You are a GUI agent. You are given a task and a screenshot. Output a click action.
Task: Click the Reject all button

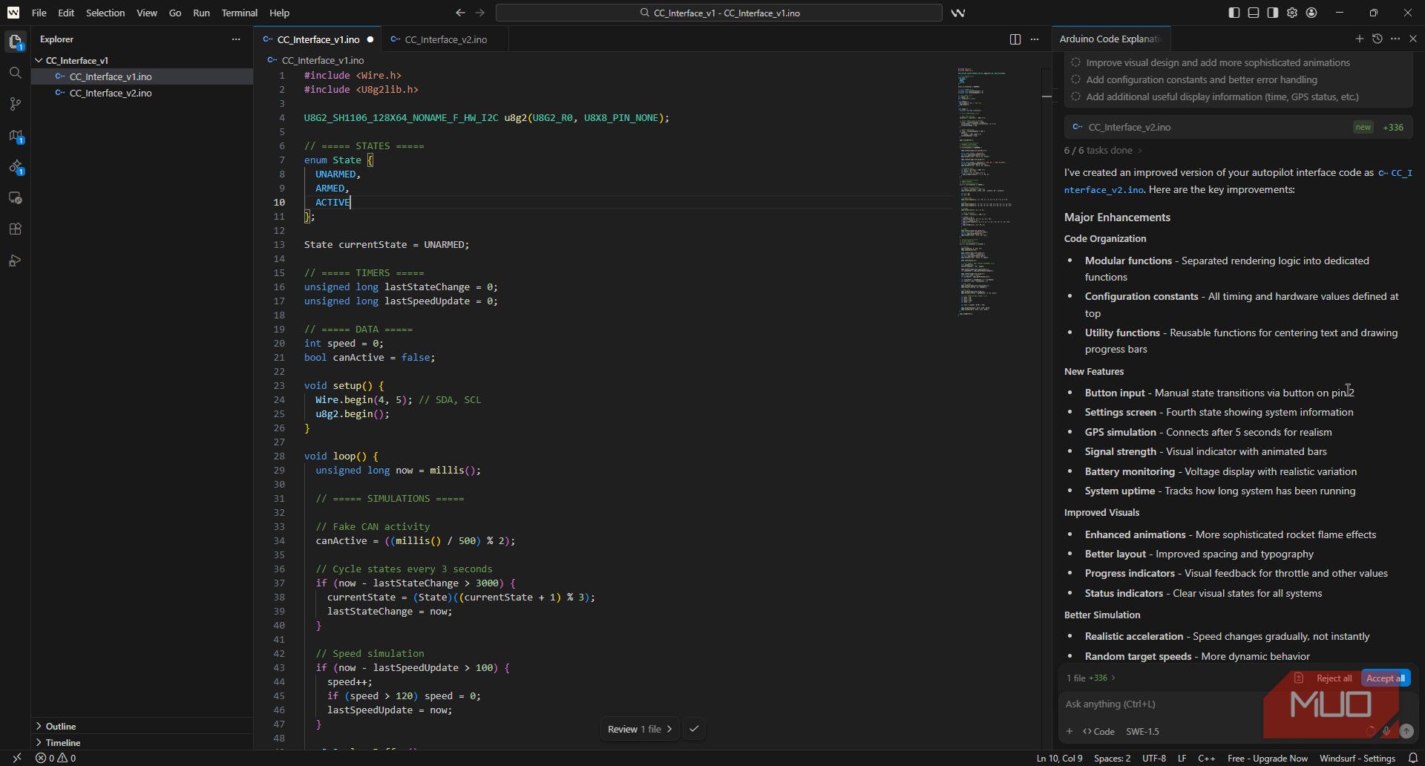coord(1333,678)
